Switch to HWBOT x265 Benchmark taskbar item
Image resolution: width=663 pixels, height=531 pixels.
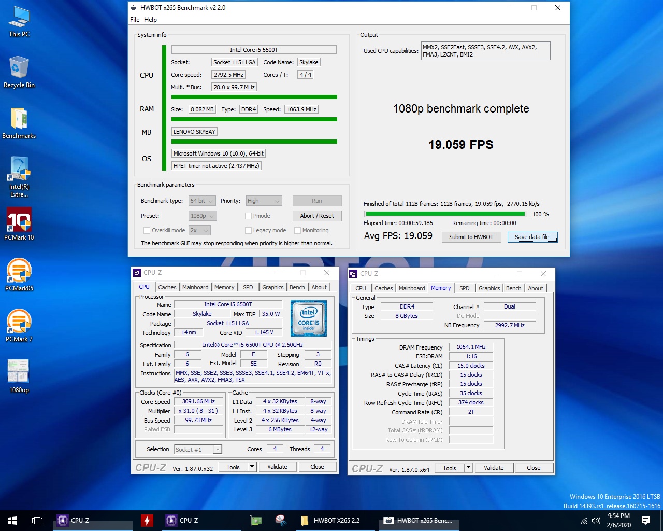[x=419, y=521]
